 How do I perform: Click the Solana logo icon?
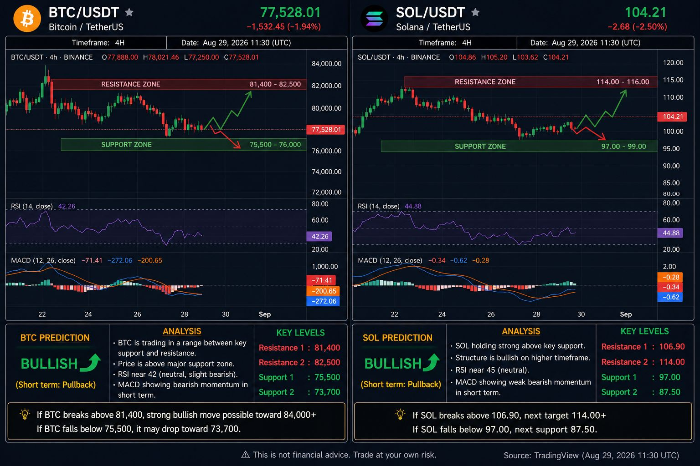pos(374,19)
